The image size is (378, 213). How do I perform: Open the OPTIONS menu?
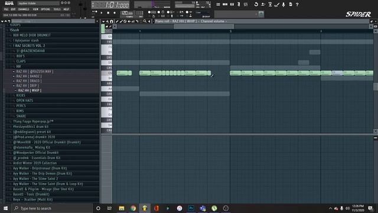tap(45, 9)
